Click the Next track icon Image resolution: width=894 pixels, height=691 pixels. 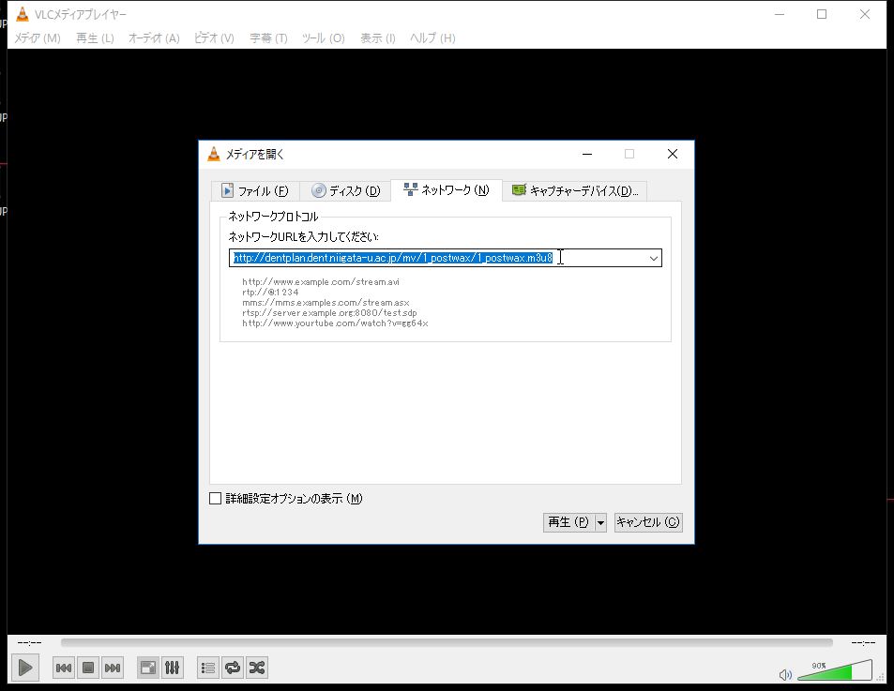click(x=113, y=668)
